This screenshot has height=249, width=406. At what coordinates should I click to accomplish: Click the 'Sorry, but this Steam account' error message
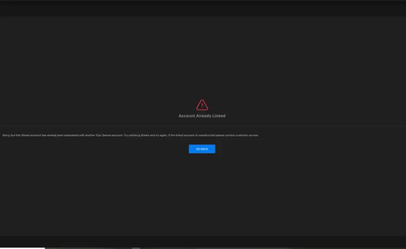coord(131,135)
